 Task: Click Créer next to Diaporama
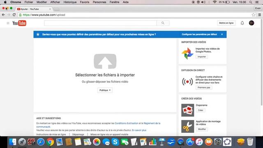click(x=201, y=110)
